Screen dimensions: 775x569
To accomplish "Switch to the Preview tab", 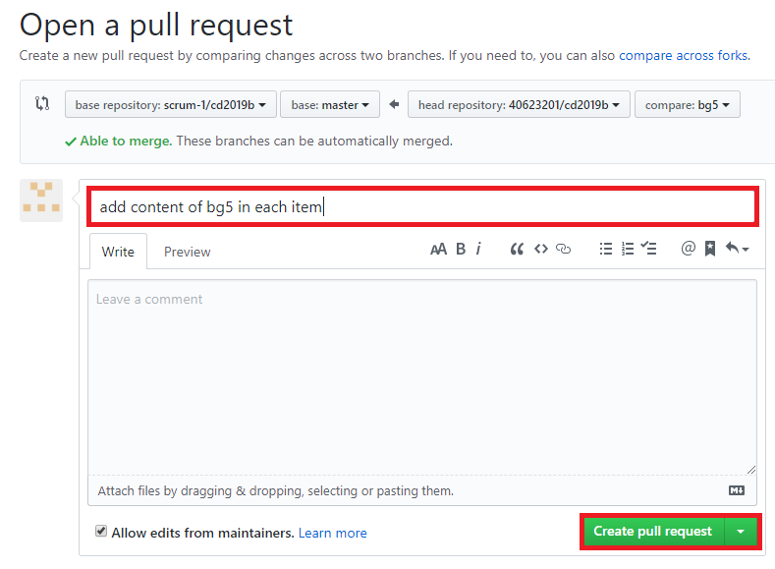I will (188, 252).
